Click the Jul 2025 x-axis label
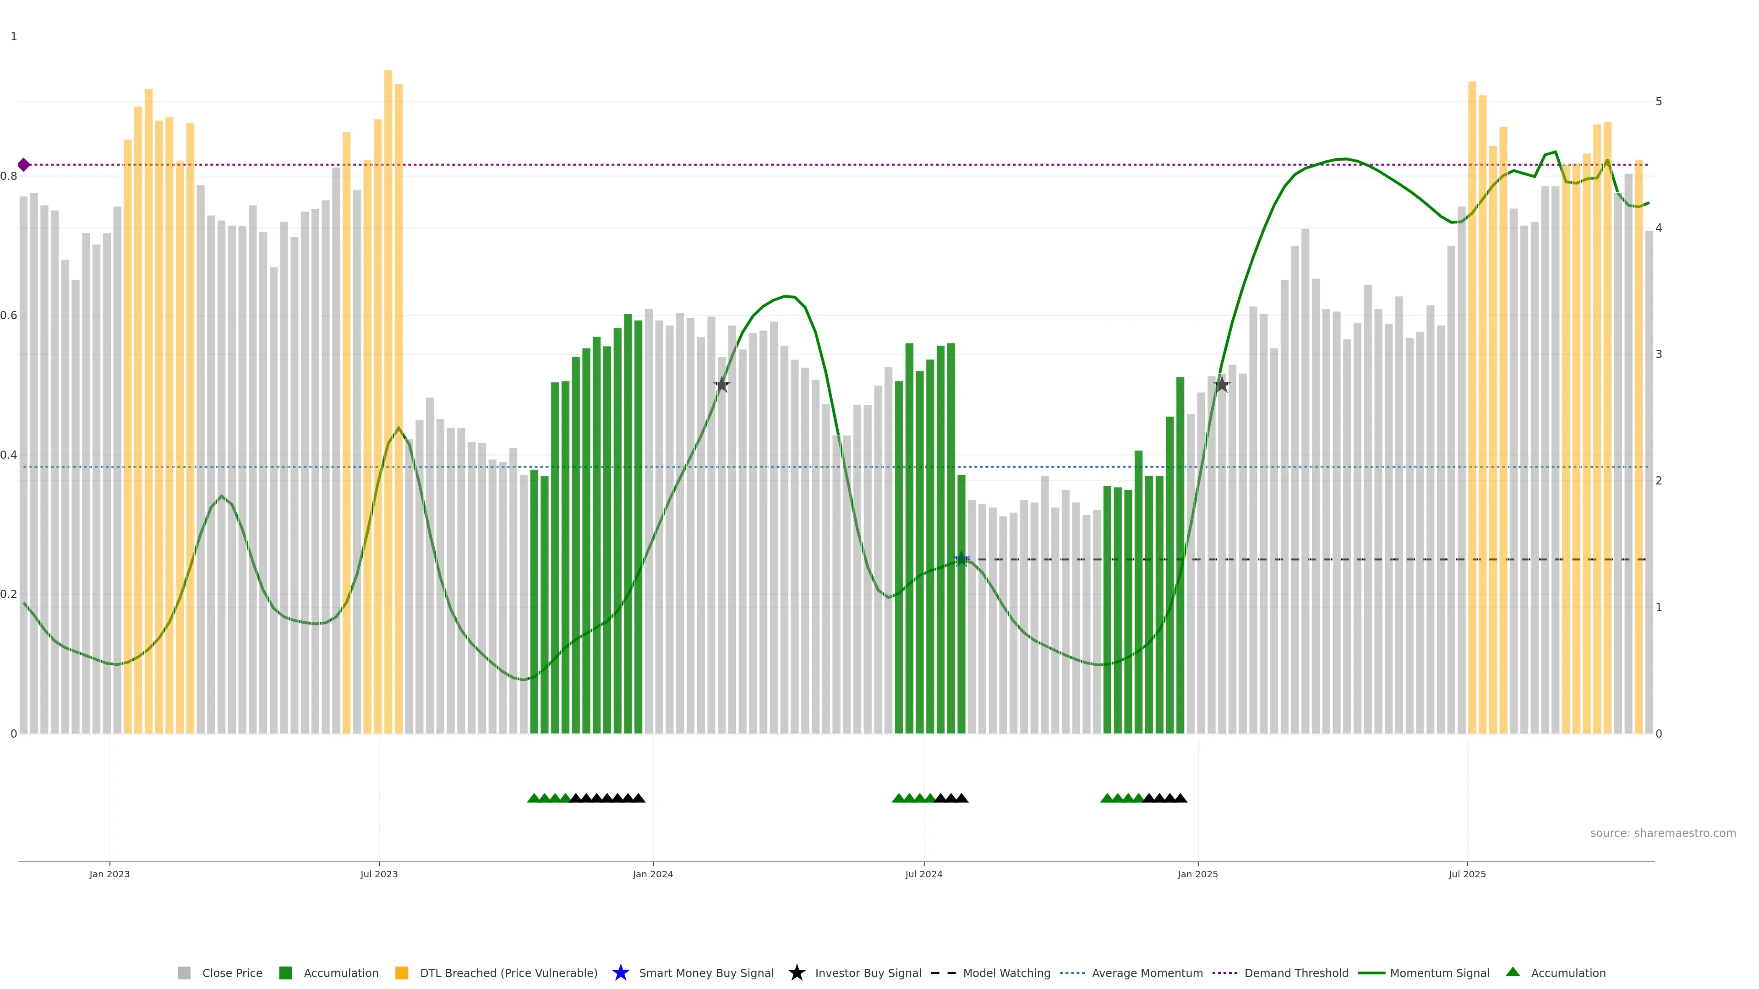This screenshot has height=989, width=1759. (x=1467, y=875)
